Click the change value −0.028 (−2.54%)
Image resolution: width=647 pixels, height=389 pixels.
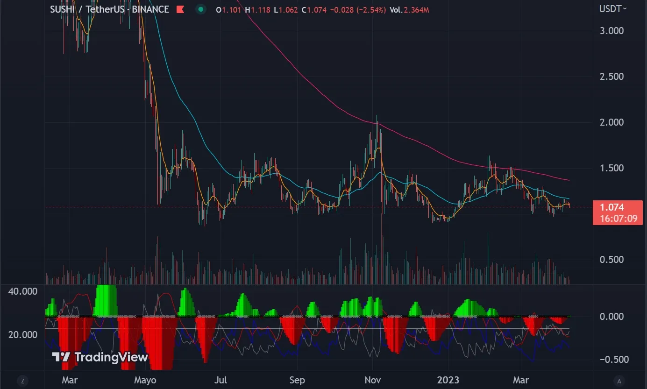tap(357, 9)
